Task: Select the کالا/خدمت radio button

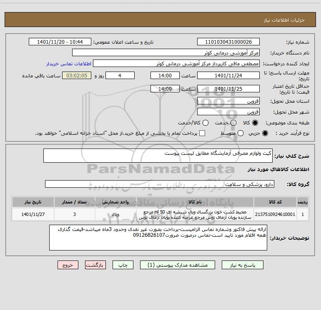Action: click(x=206, y=123)
